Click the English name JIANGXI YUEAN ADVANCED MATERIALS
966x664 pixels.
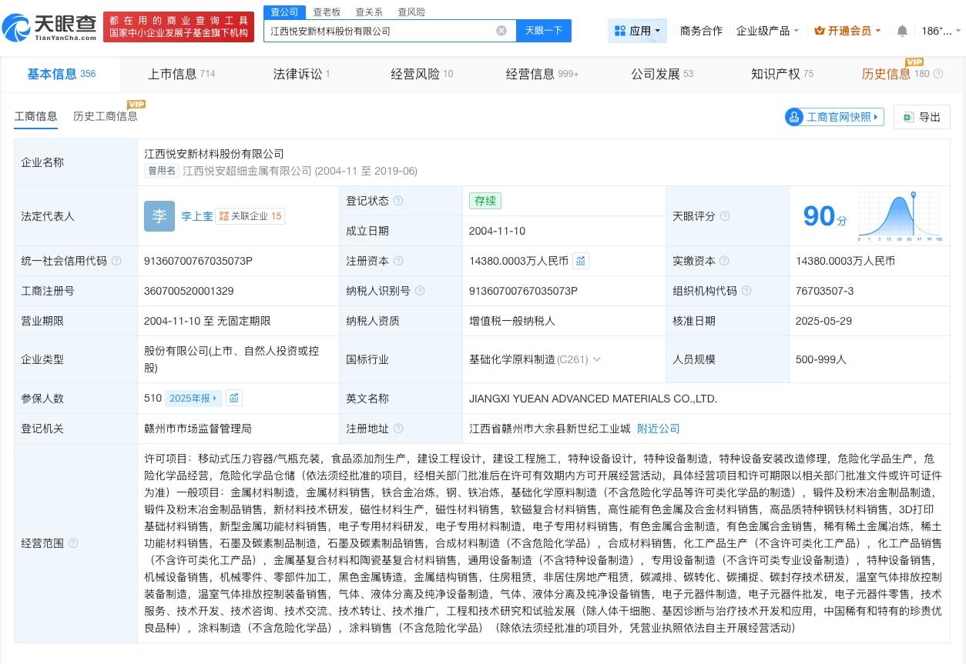593,399
